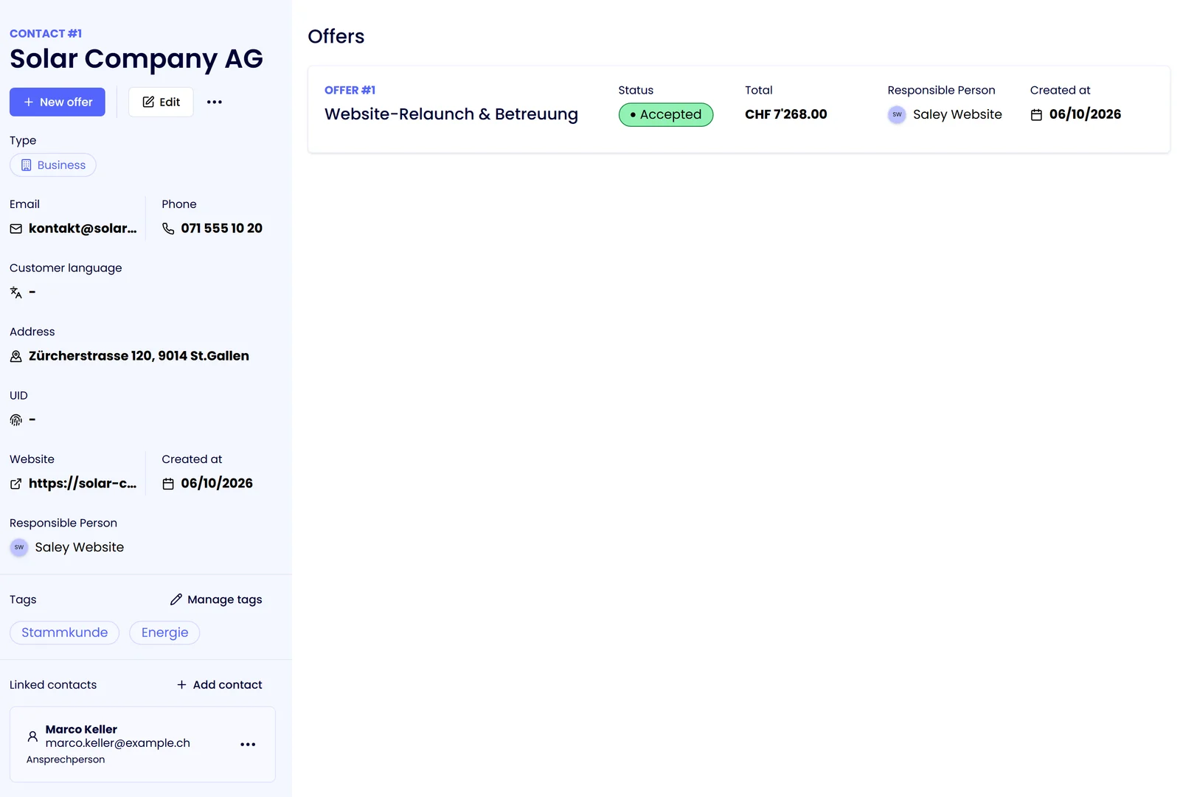The width and height of the screenshot is (1180, 797).
Task: Select the Zürcherstrasse 120 address text
Action: 139,356
